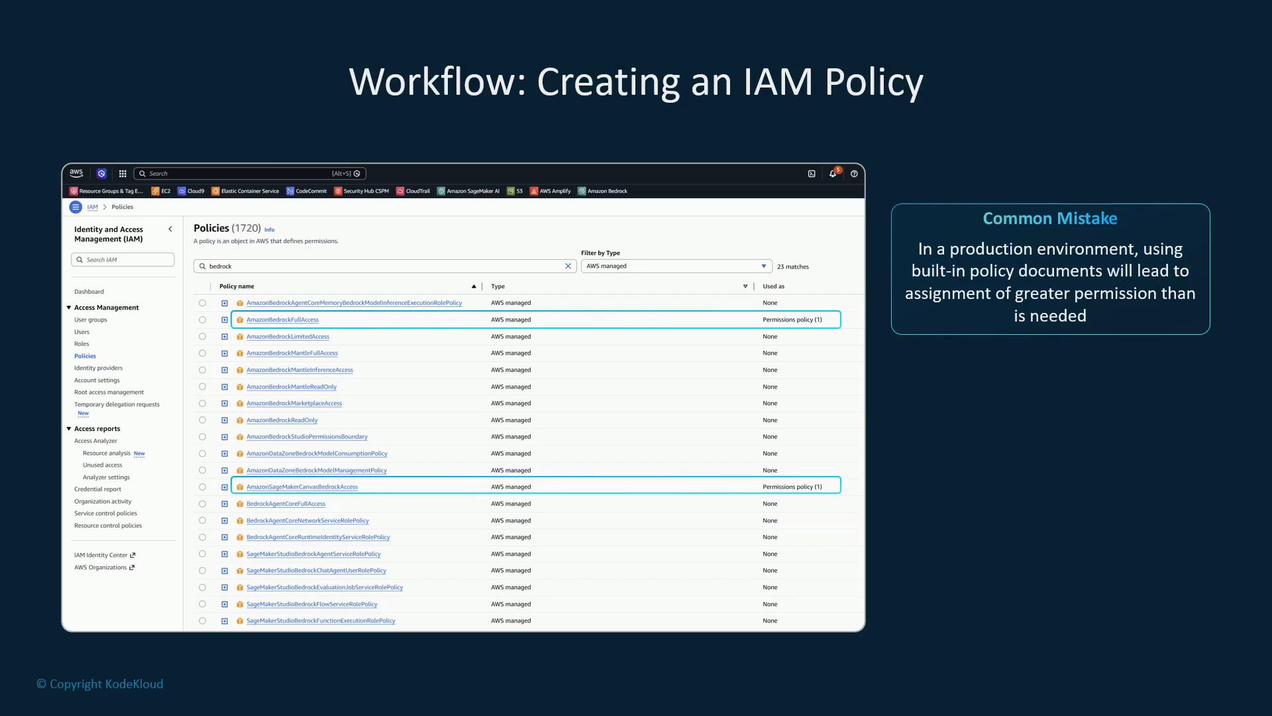Open Identity providers in sidebar

pos(98,368)
